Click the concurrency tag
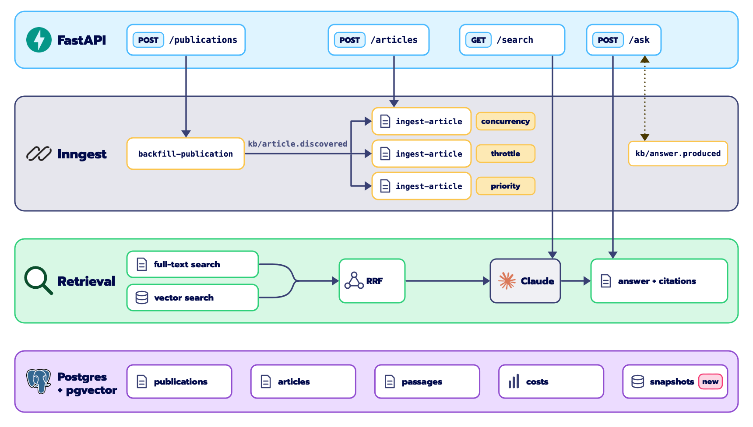The image size is (753, 427). 506,121
